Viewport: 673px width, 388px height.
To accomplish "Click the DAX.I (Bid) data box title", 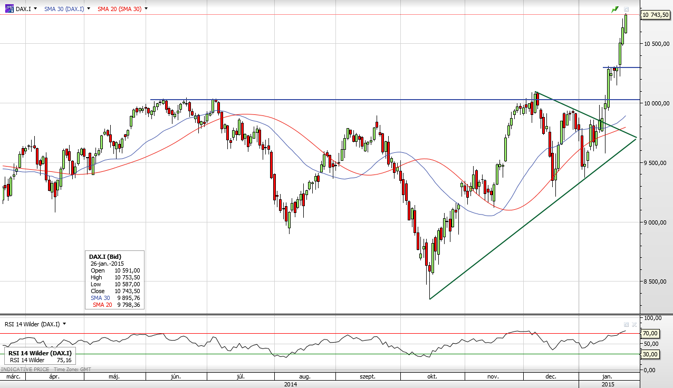I will pos(105,256).
